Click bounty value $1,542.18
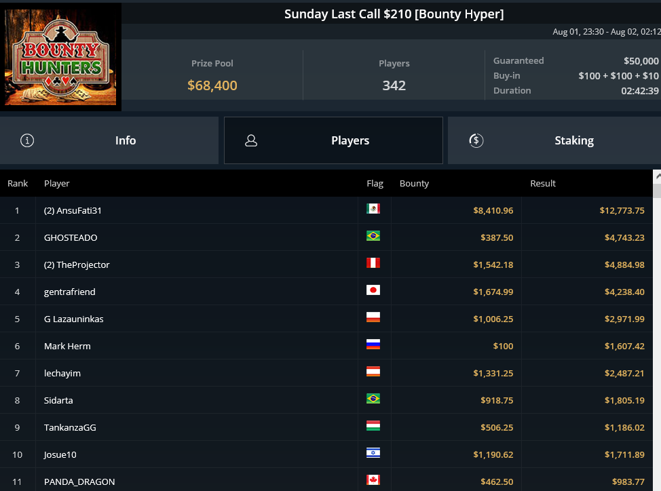 (493, 264)
